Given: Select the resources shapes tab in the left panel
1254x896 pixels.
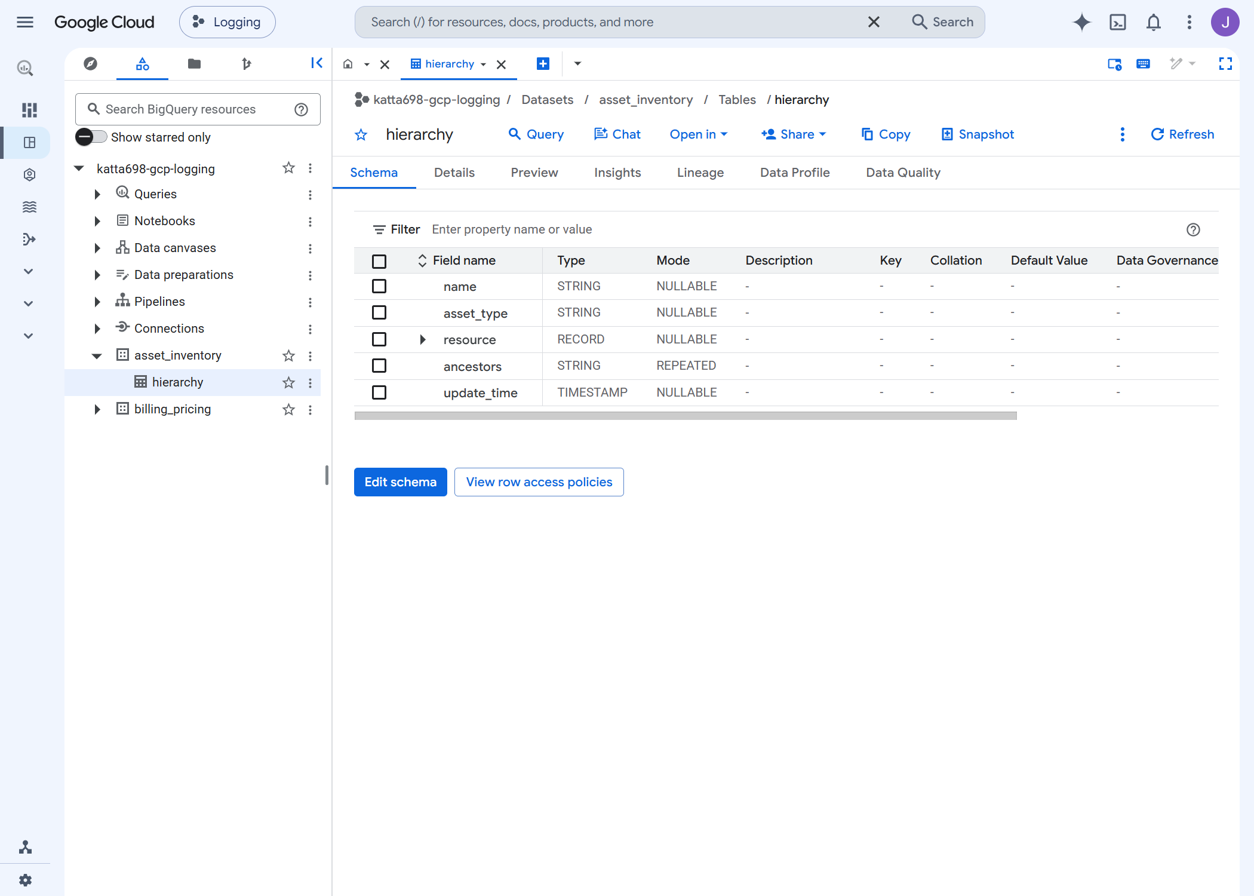Looking at the screenshot, I should click(x=142, y=63).
